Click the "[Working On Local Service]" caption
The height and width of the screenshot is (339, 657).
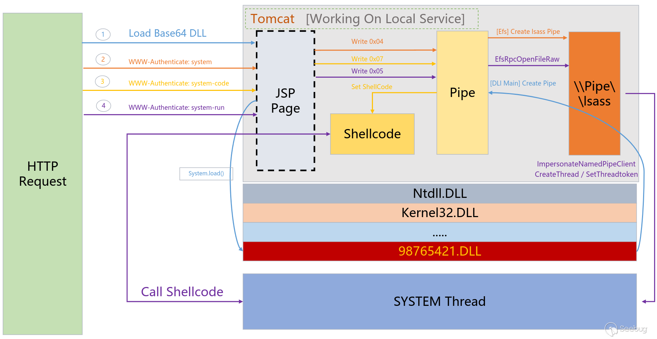(385, 19)
